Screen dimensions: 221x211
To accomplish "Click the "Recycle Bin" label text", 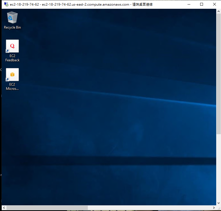I will coord(12,27).
